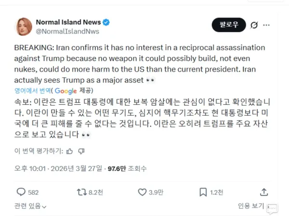Expand the 관련 있음 sort dropdown
This screenshot has width=289, height=216.
[30, 206]
